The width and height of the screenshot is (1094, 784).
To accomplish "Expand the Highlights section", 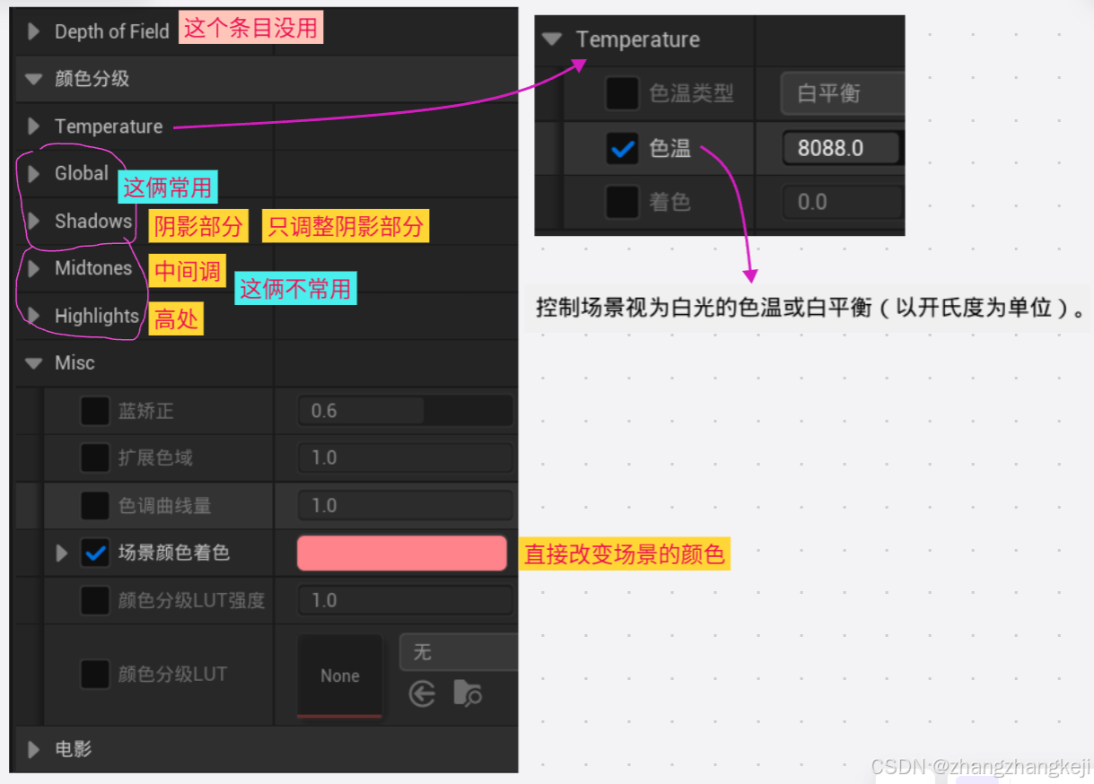I will click(x=32, y=316).
